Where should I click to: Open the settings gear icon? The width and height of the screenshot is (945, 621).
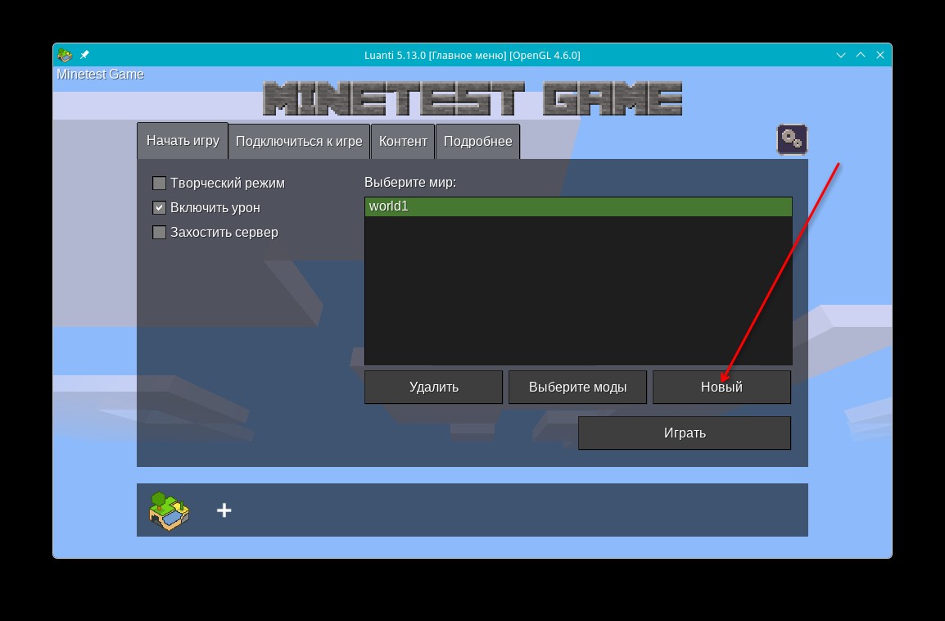[792, 140]
